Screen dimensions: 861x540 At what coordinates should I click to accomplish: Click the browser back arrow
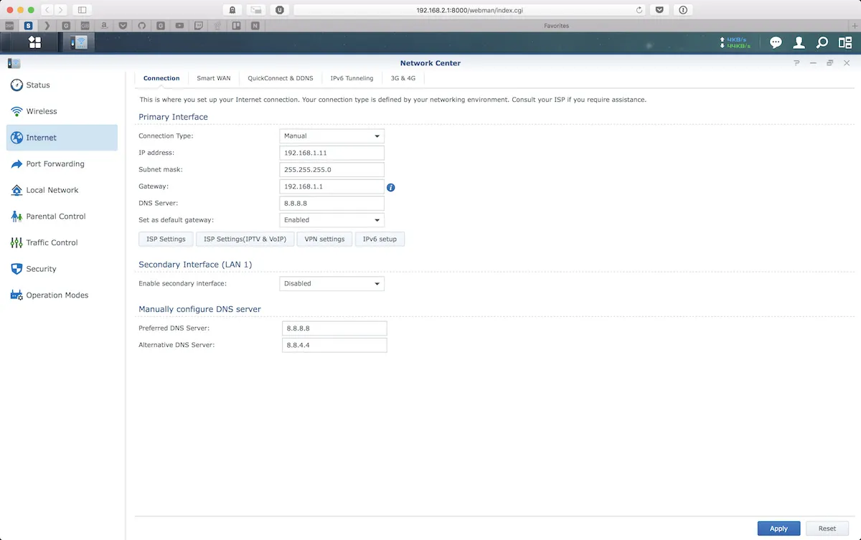pos(47,10)
